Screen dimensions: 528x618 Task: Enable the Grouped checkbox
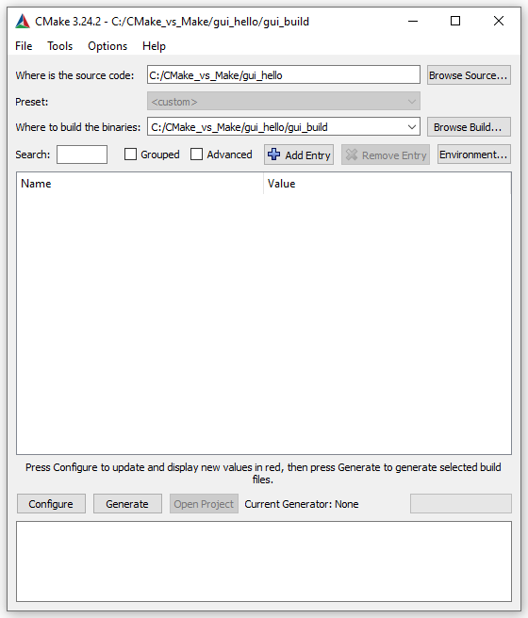pyautogui.click(x=130, y=154)
